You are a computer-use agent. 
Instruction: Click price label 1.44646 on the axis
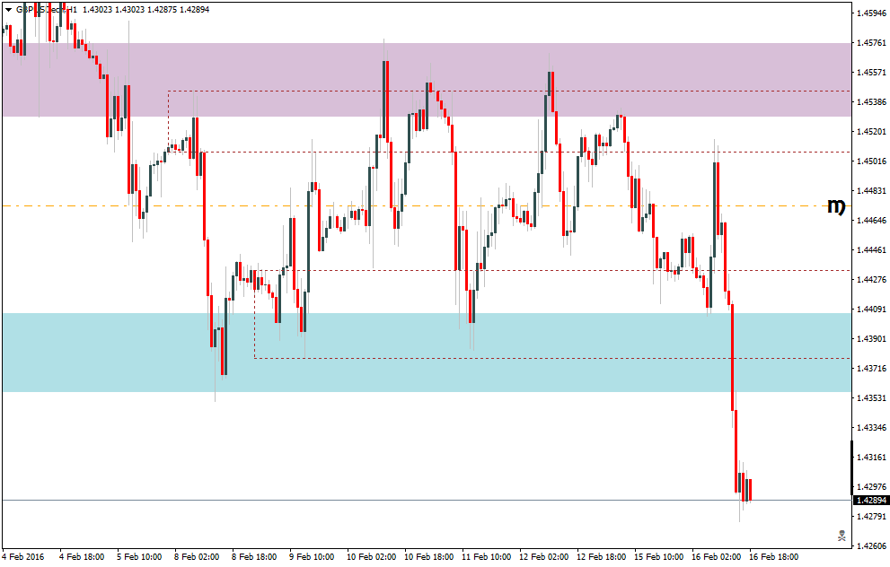pos(871,220)
